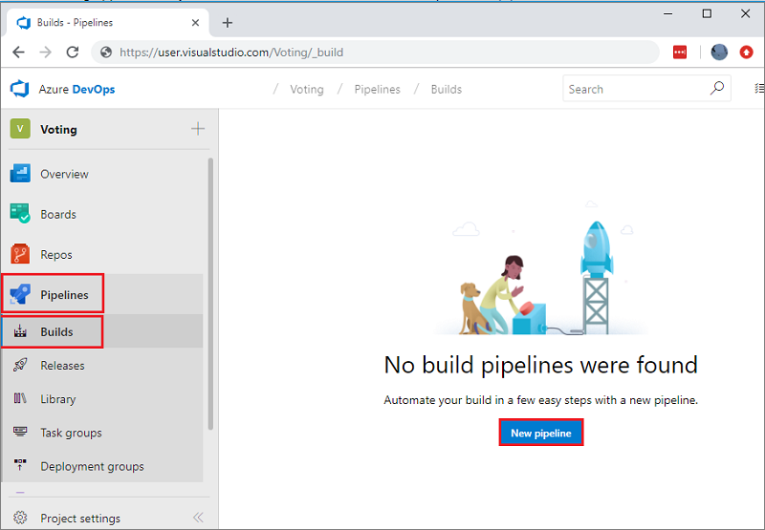This screenshot has height=530, width=765.
Task: Open a new browser tab
Action: click(x=228, y=22)
